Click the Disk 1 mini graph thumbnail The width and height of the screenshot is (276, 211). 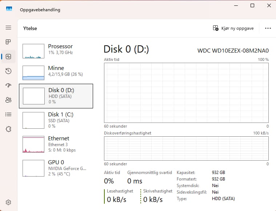33,120
